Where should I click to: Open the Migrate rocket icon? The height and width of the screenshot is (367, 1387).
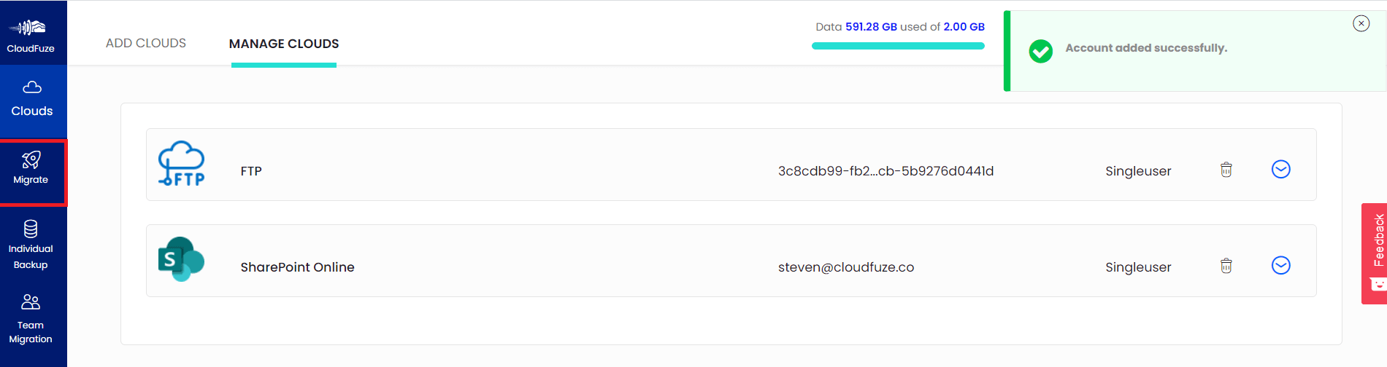click(x=31, y=159)
